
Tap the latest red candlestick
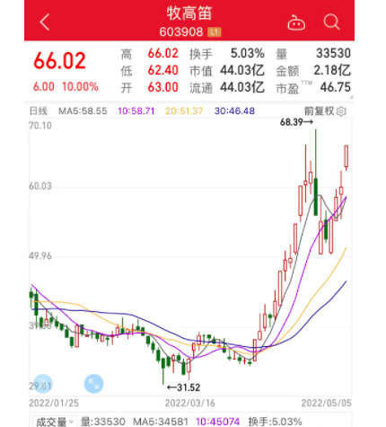pyautogui.click(x=347, y=156)
